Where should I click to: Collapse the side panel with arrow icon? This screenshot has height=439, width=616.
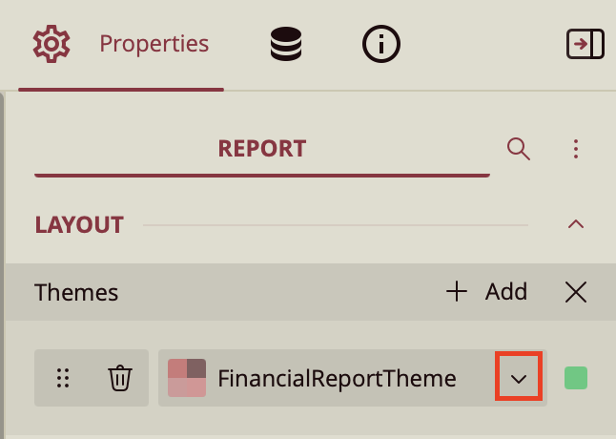pyautogui.click(x=585, y=44)
